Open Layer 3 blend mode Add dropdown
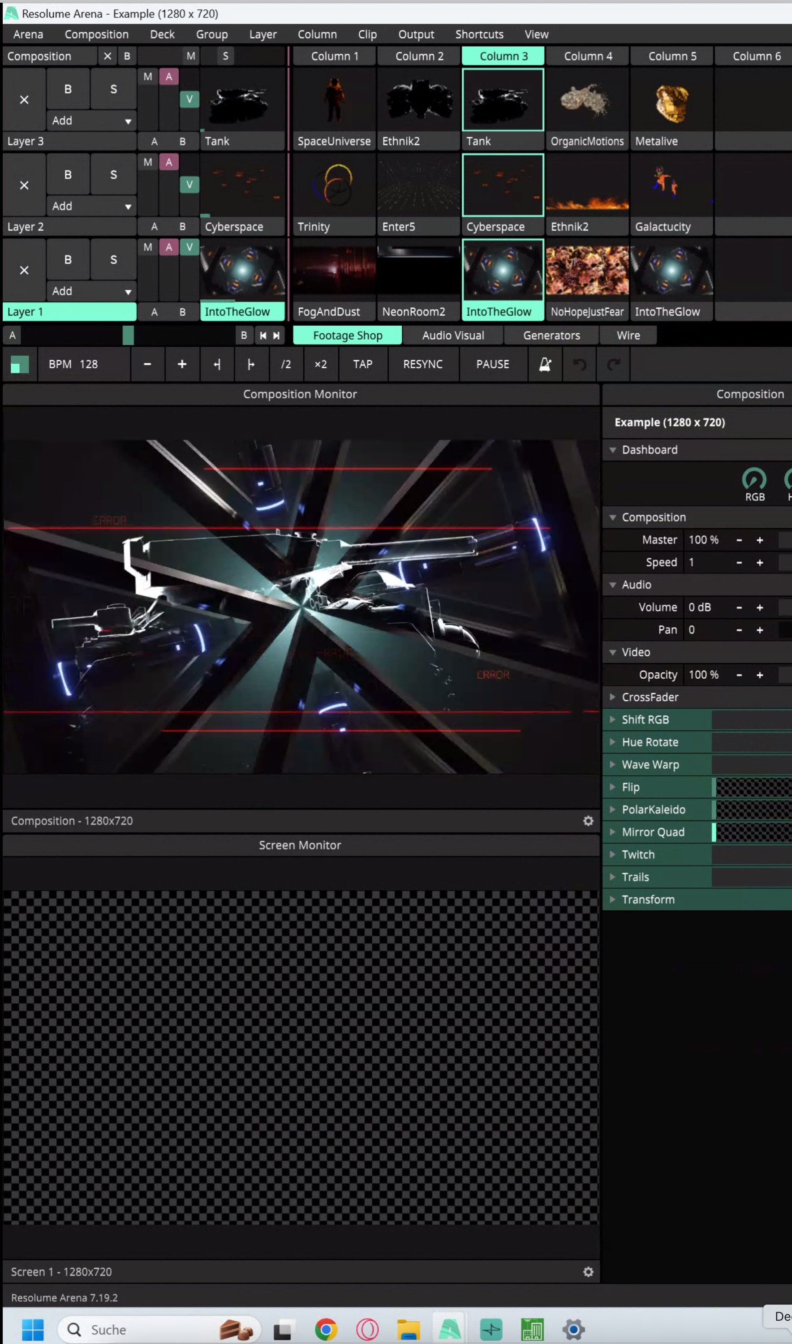Viewport: 792px width, 1344px height. point(91,121)
